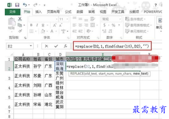Redo the last action
The width and height of the screenshot is (169, 119).
pos(35,5)
